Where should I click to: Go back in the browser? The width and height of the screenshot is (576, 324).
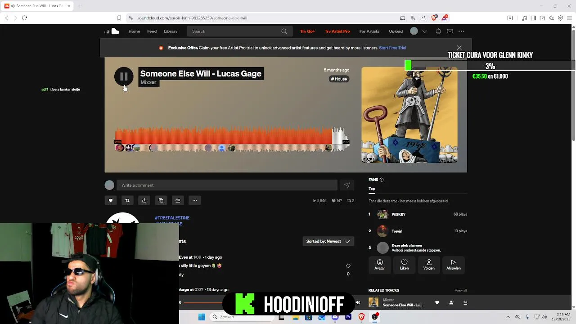[x=7, y=18]
